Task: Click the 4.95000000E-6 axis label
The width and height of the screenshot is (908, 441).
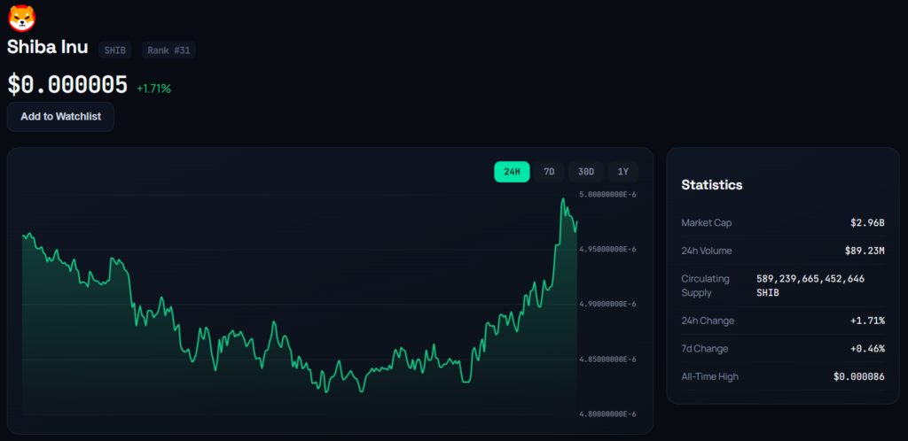Action: [608, 249]
